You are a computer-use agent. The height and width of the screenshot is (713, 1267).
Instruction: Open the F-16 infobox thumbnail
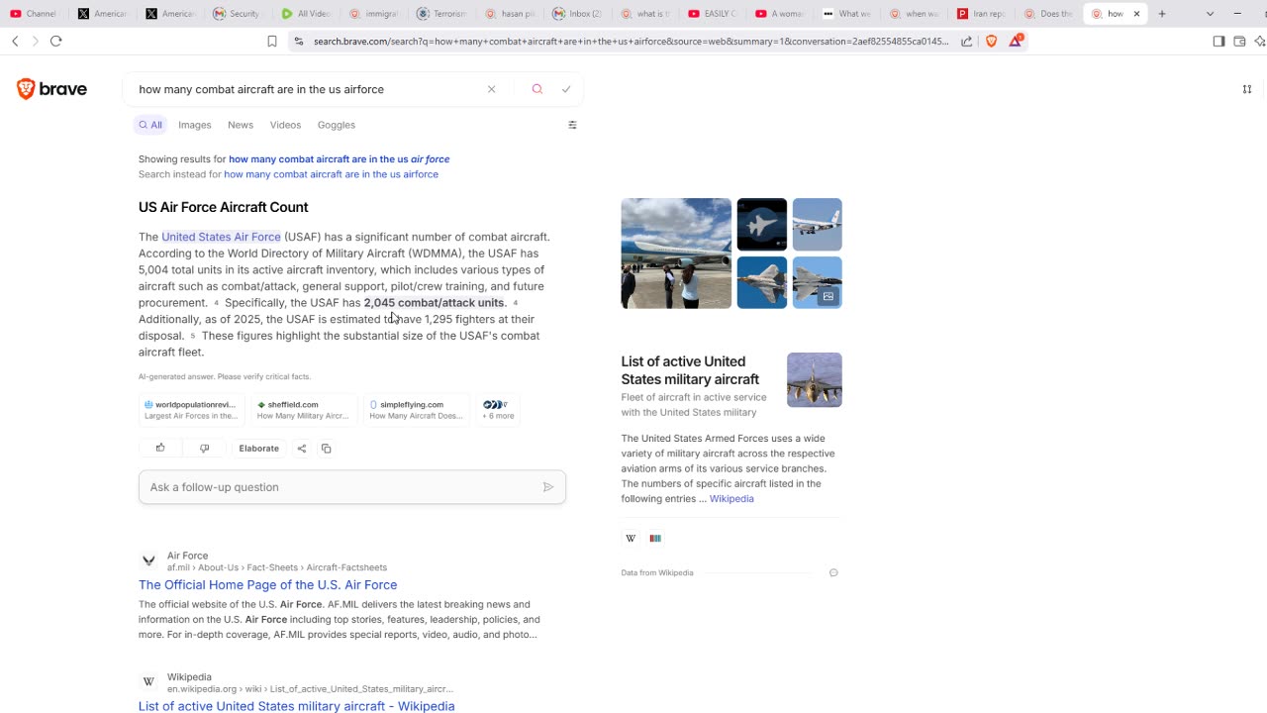point(815,380)
